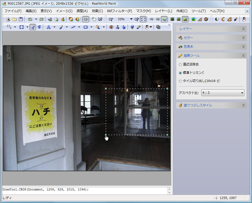Open a file with the folder icon
Viewport: 252px width, 203px height.
(x=14, y=19)
